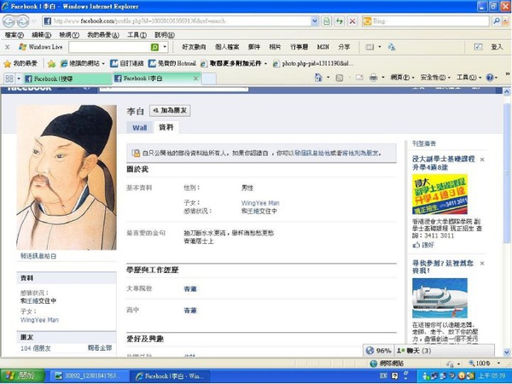512x384 pixels.
Task: Open the Quick Tabs grid icon
Action: (9, 79)
